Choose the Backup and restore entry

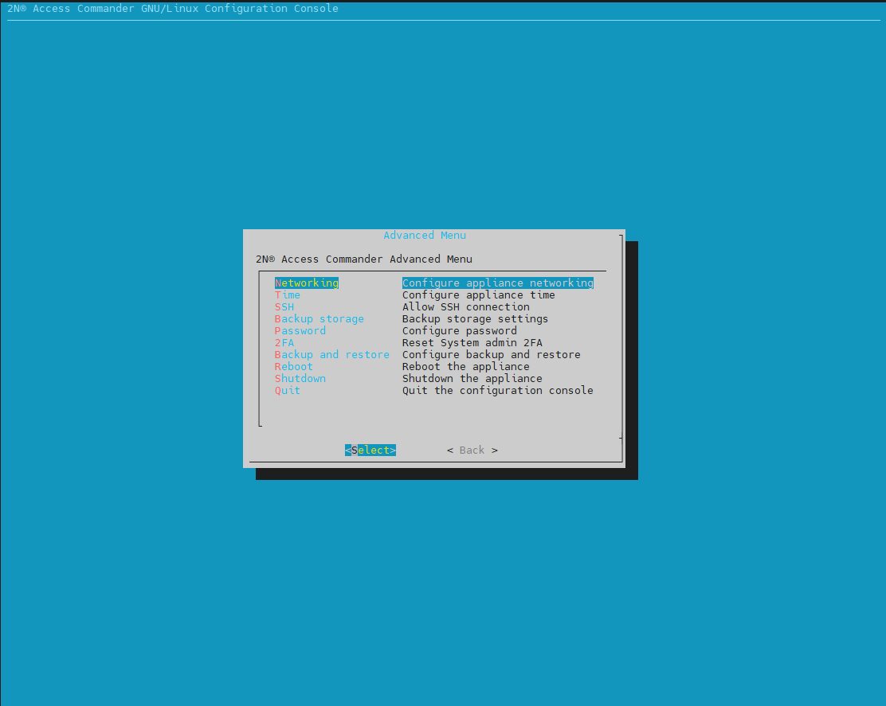331,354
